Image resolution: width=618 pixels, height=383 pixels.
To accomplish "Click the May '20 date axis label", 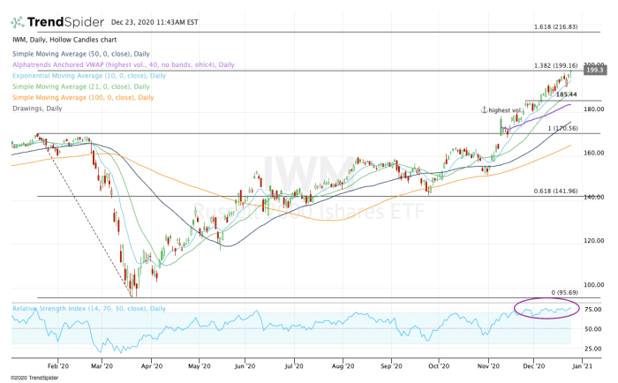I will coord(199,366).
